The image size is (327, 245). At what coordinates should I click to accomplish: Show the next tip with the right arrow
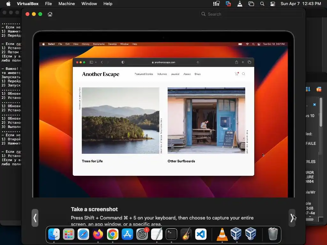click(292, 218)
